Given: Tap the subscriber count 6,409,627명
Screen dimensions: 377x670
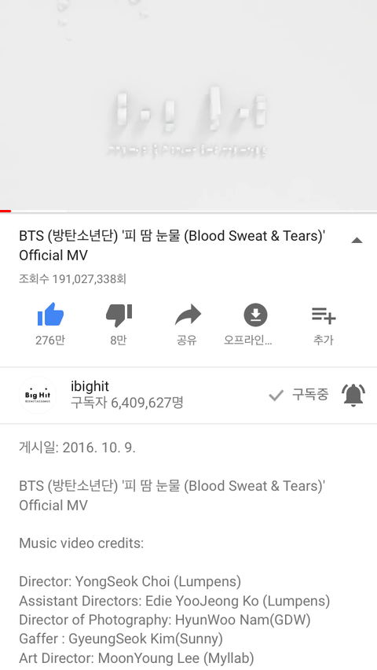Looking at the screenshot, I should pos(126,403).
